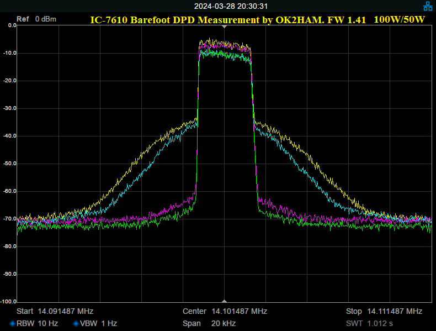The image size is (436, 331).
Task: Click the -30.0 axis label
Action: pos(10,108)
